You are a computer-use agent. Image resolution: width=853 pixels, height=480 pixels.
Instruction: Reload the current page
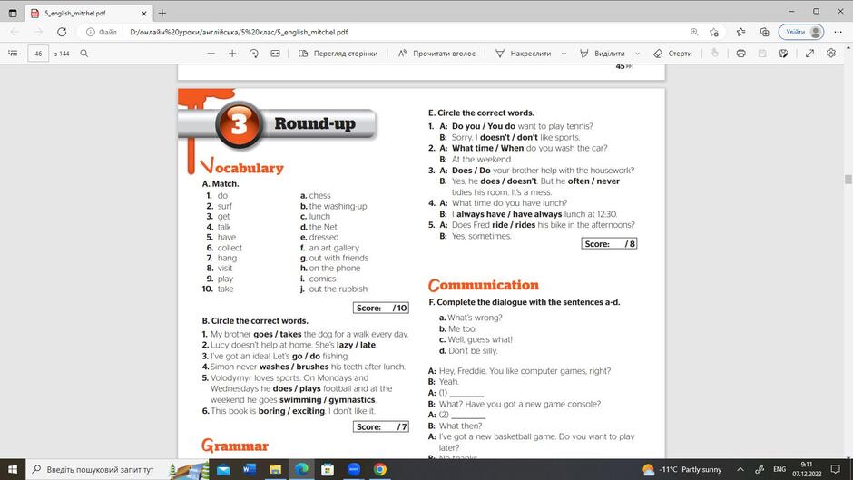pos(62,32)
